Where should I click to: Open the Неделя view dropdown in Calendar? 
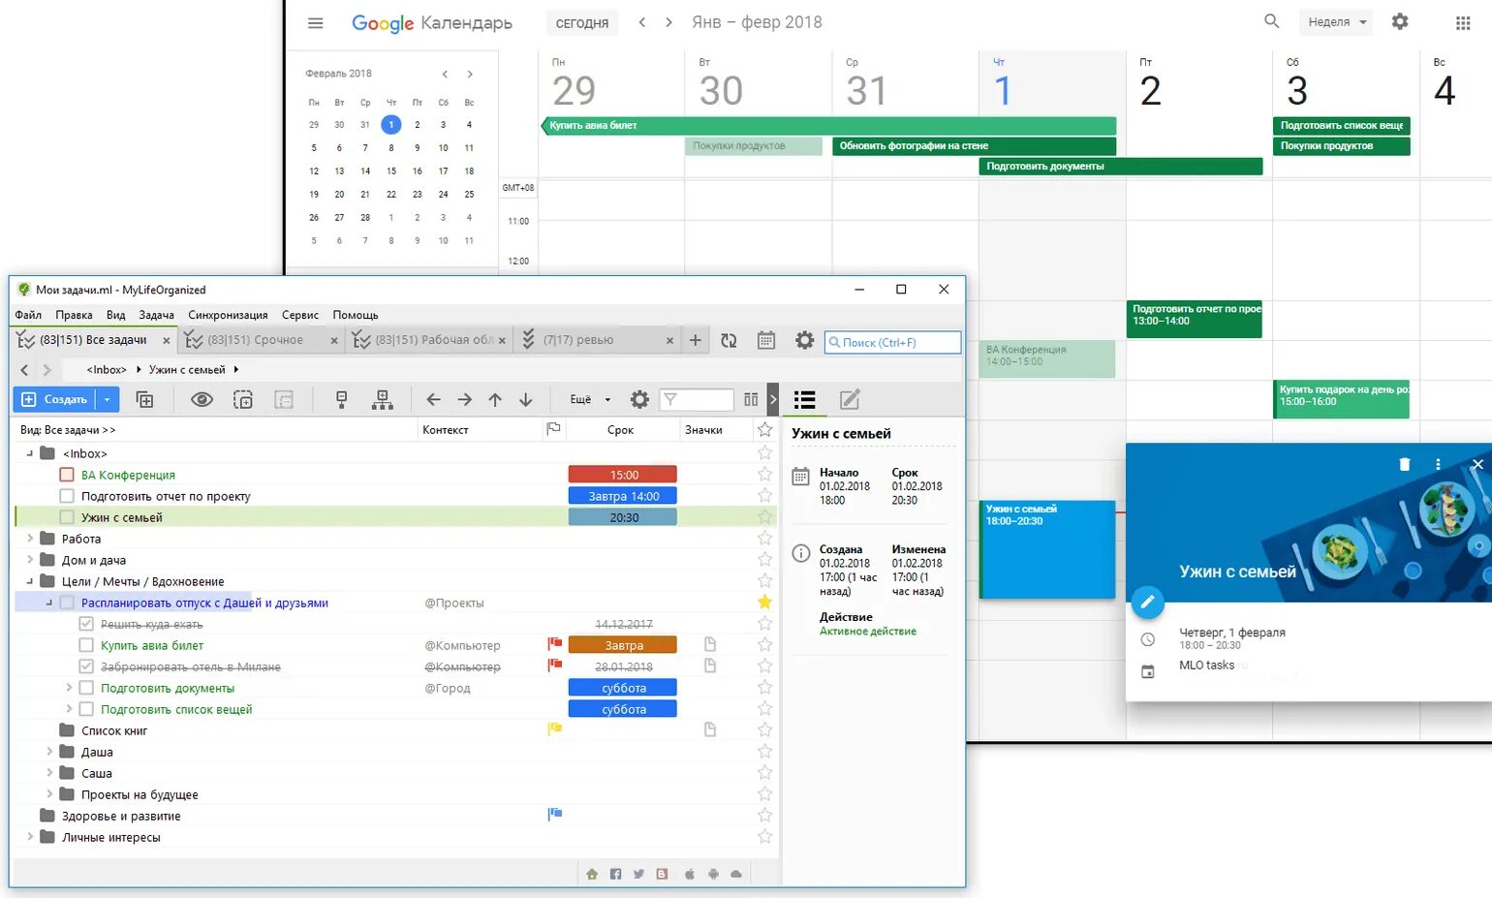[x=1336, y=22]
